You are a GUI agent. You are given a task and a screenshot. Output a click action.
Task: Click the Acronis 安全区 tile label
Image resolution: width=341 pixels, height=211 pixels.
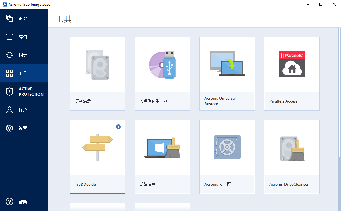coord(218,184)
